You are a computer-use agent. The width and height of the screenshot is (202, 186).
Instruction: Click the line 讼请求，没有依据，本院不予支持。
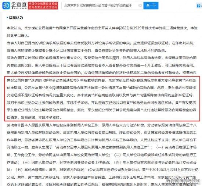(34, 117)
